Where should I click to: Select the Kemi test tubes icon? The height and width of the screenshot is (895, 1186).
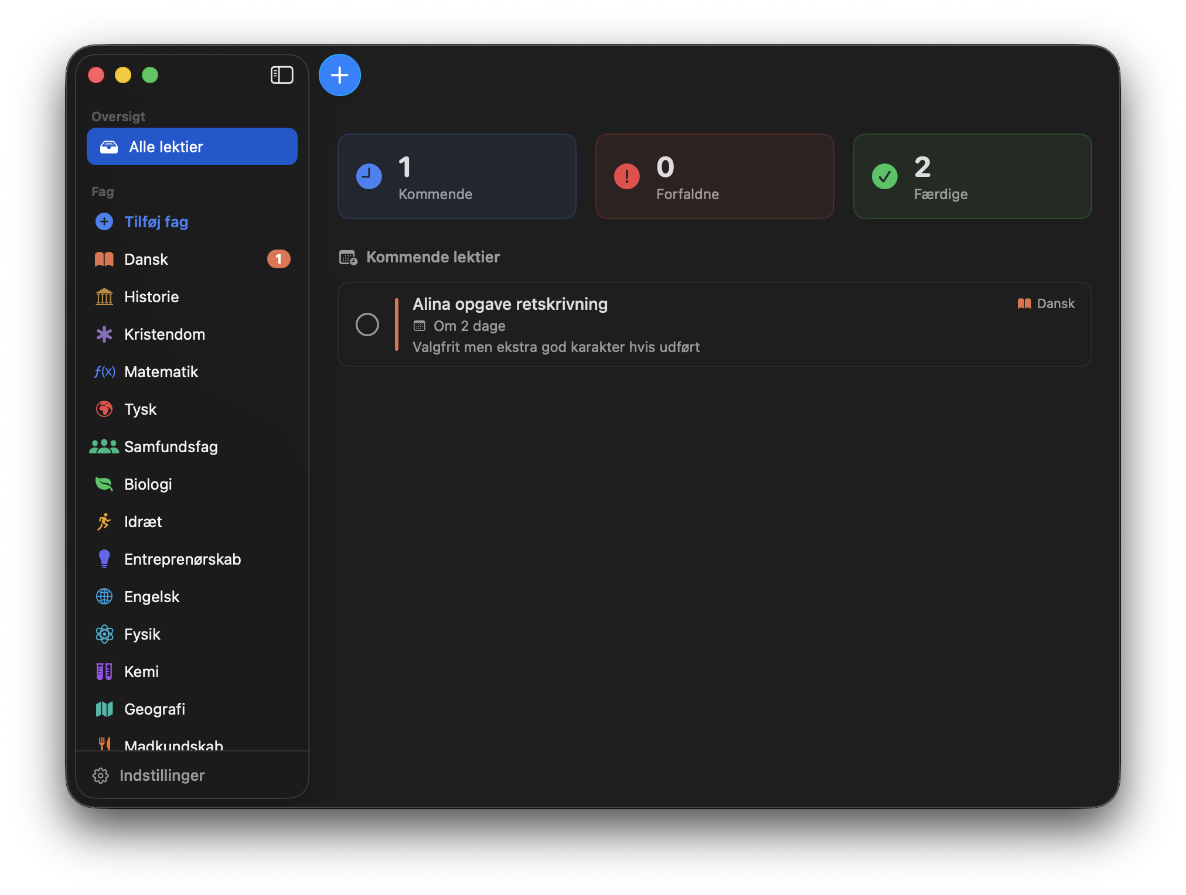coord(104,671)
